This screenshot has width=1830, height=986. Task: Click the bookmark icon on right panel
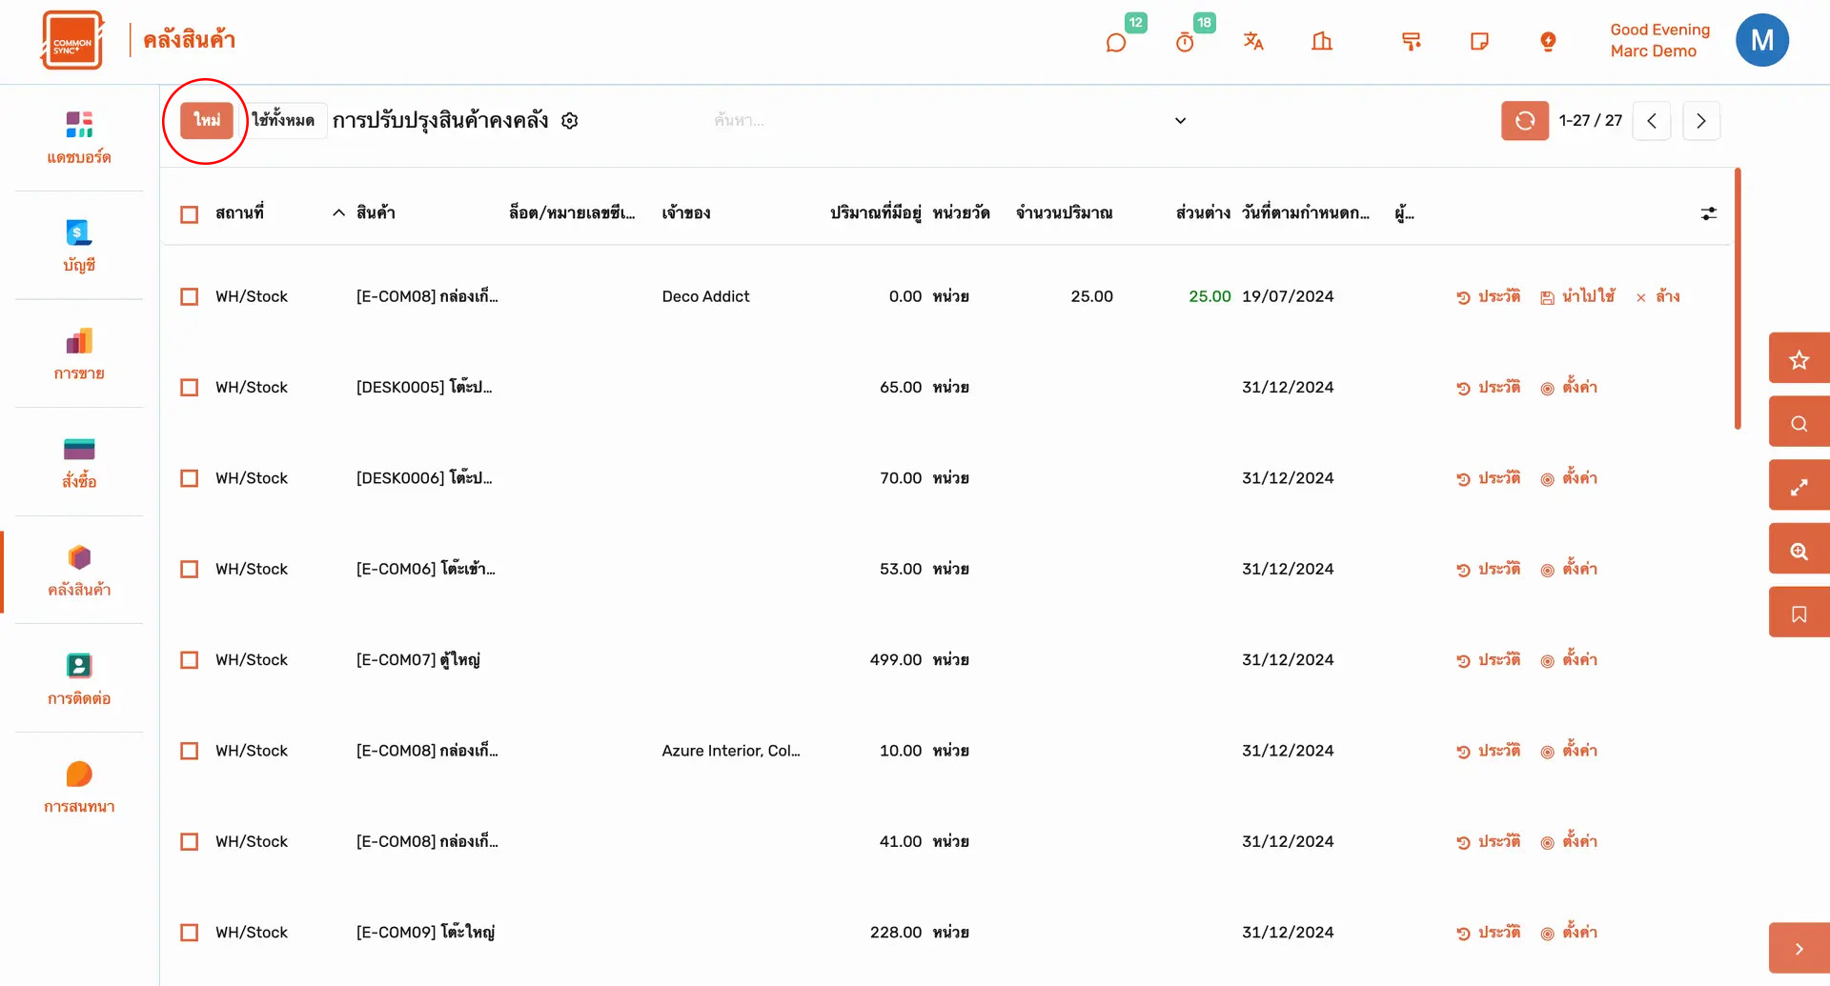pos(1799,614)
